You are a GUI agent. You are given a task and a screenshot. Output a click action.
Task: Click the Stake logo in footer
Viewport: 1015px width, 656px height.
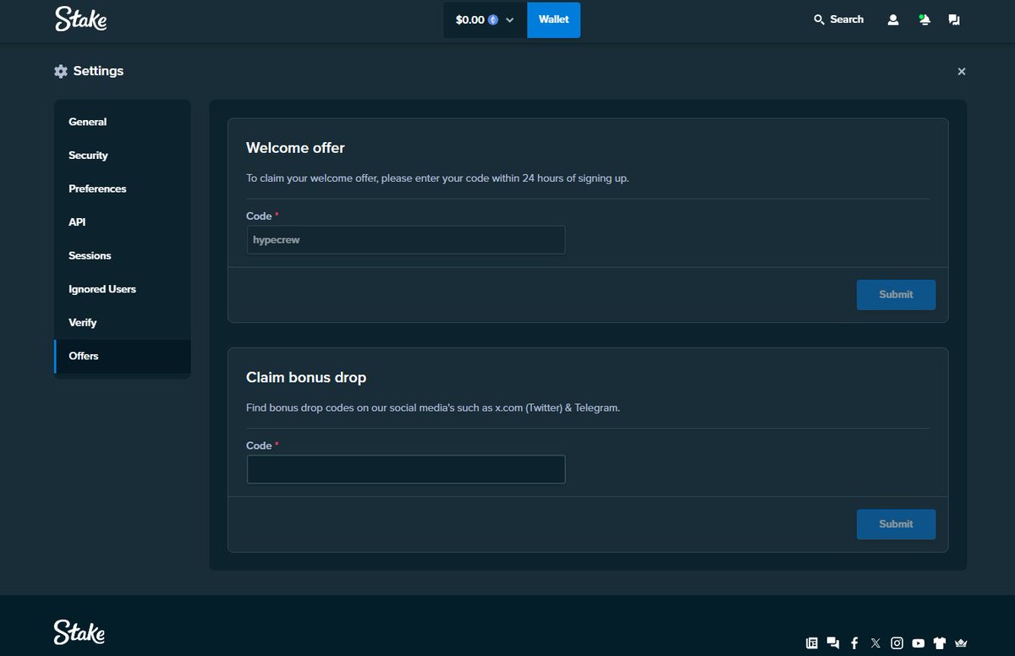point(80,631)
